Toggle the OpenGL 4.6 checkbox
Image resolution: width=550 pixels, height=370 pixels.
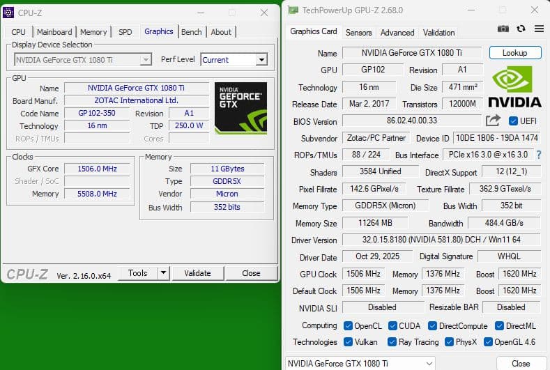(488, 341)
